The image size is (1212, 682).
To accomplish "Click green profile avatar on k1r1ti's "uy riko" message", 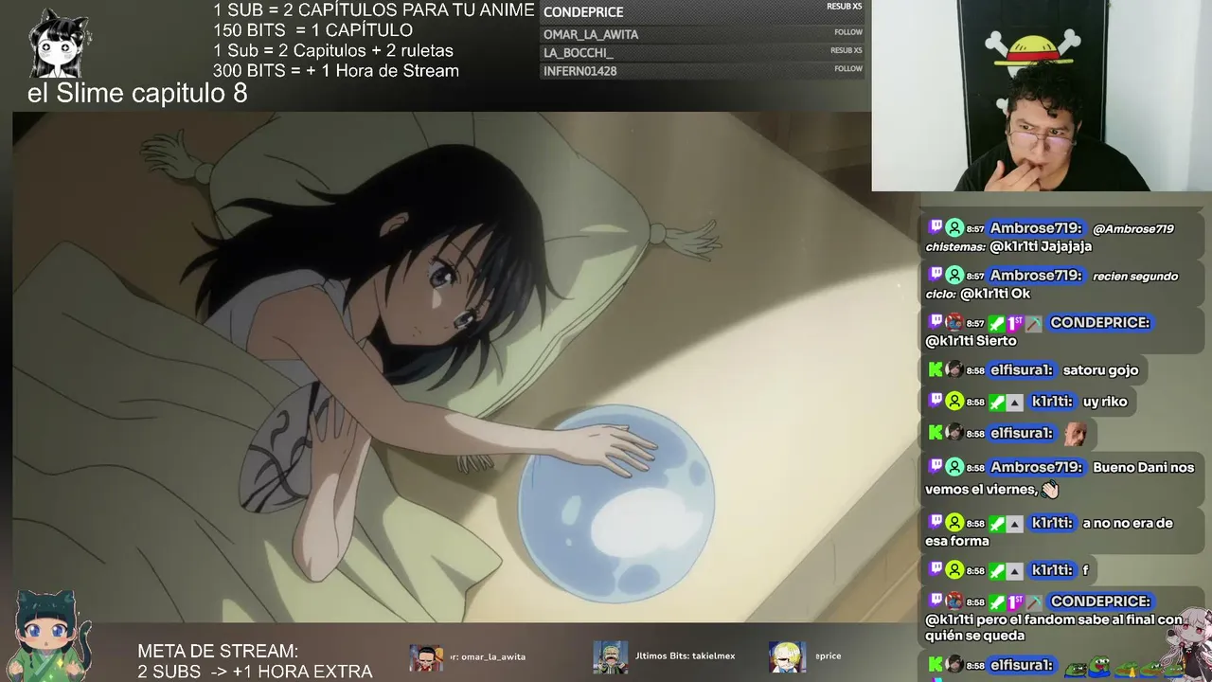I will point(954,402).
